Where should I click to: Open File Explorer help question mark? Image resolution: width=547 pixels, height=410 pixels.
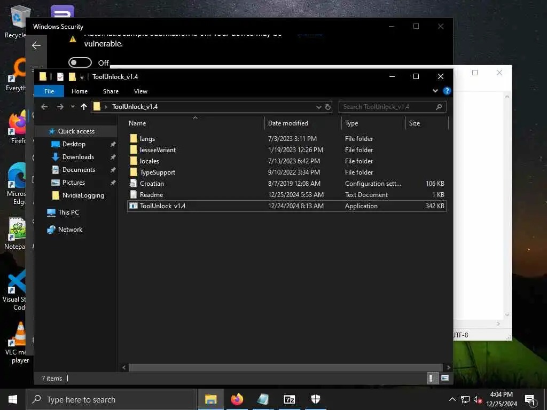click(447, 91)
